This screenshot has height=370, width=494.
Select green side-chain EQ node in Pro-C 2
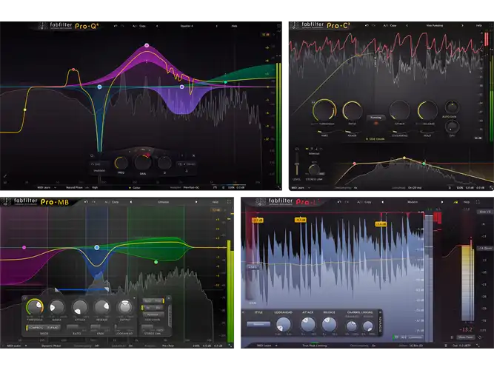pos(424,164)
